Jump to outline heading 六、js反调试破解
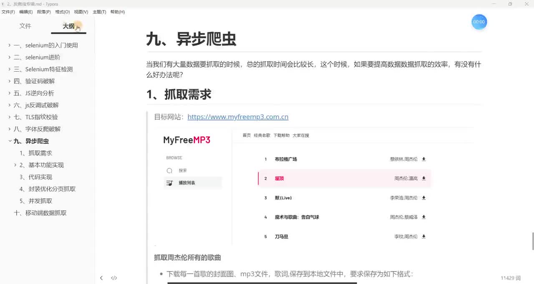534x284 pixels. (36, 105)
